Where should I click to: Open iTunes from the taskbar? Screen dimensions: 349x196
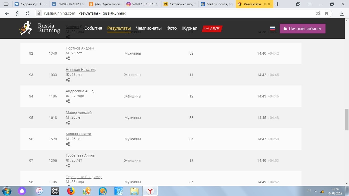[39, 191]
